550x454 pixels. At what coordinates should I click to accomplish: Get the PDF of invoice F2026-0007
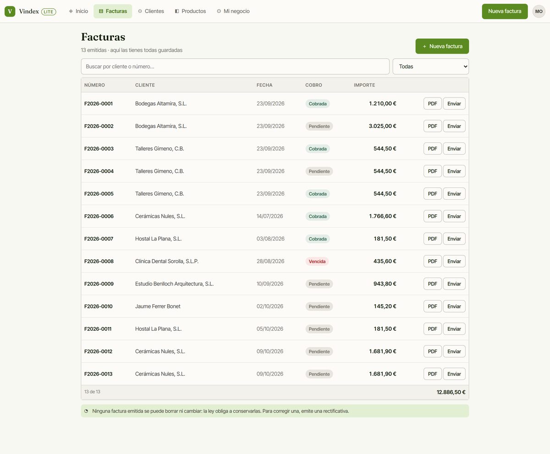(x=433, y=239)
